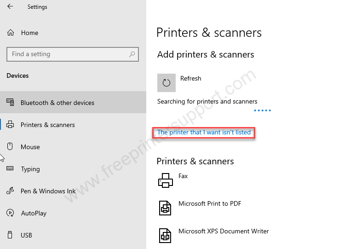The width and height of the screenshot is (350, 249).
Task: Open the Home icon in the sidebar
Action: tap(11, 33)
